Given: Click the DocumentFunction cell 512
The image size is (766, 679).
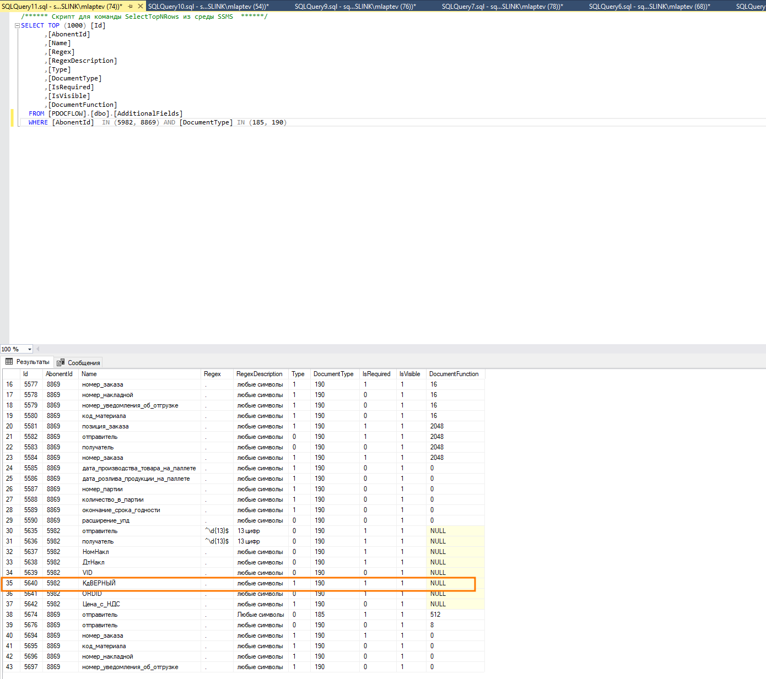Looking at the screenshot, I should pos(456,615).
